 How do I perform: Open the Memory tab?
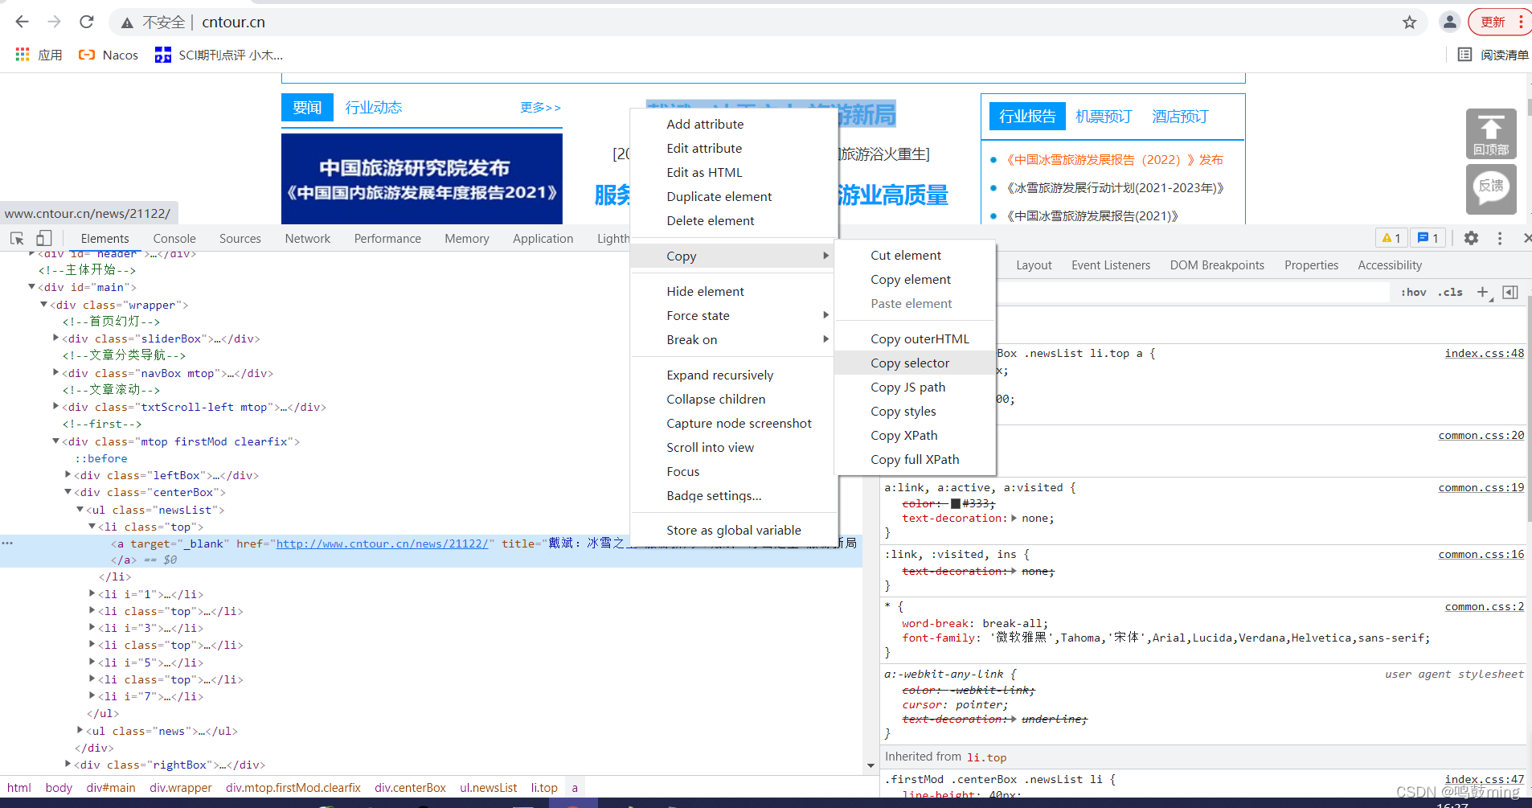pyautogui.click(x=467, y=239)
